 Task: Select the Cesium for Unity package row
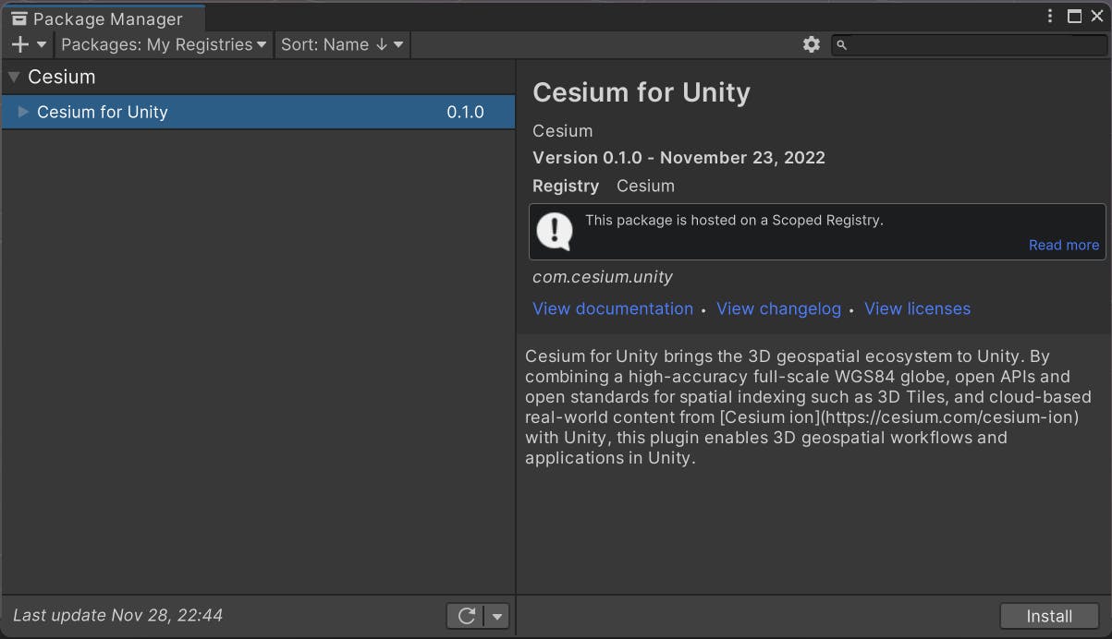click(x=259, y=112)
